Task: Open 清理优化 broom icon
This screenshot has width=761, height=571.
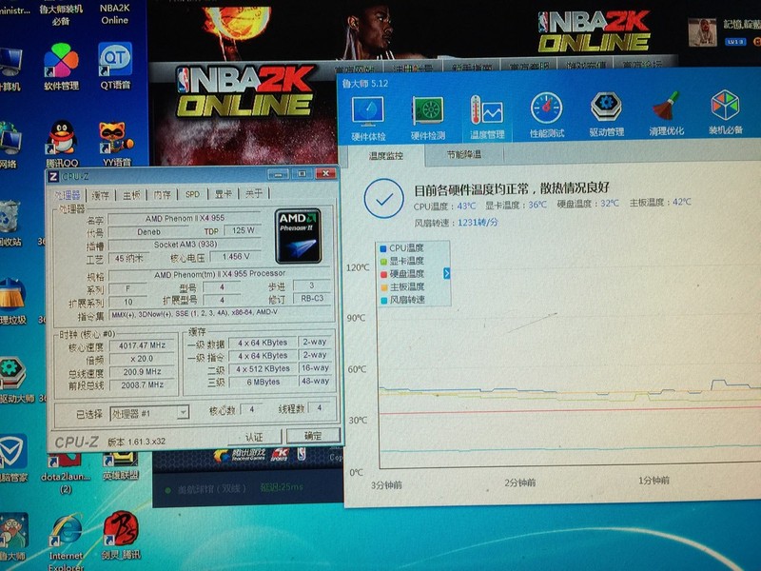Action: coord(667,113)
